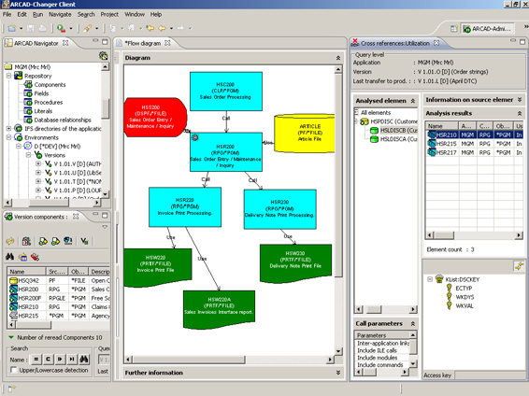529x396 pixels.
Task: Expand the V 1.01.V version node
Action: [38, 163]
